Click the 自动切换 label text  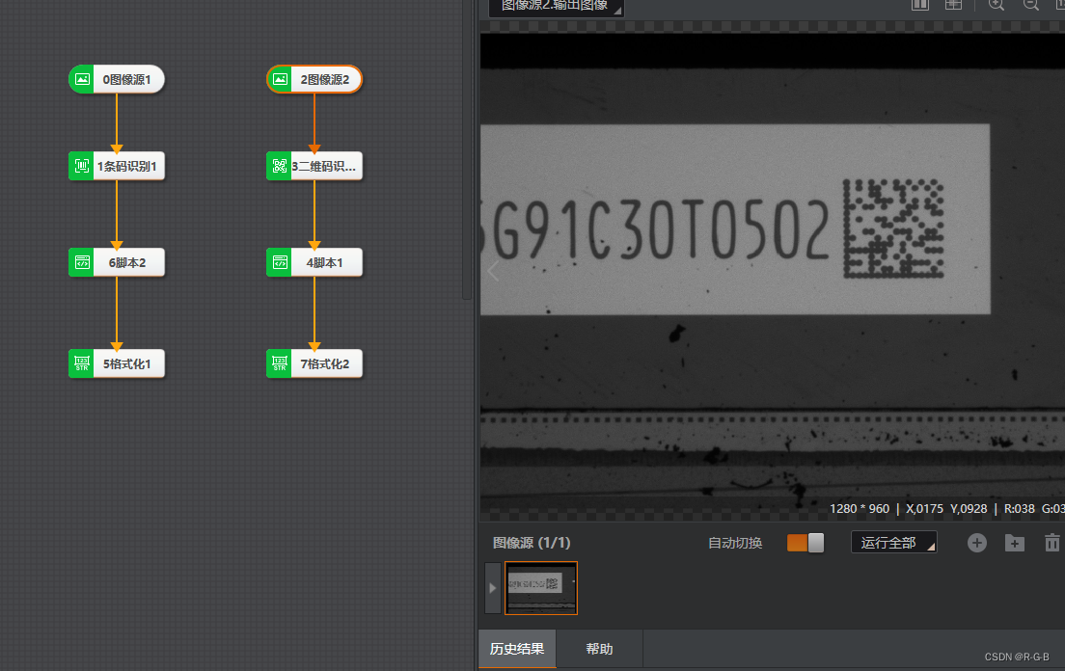click(735, 543)
